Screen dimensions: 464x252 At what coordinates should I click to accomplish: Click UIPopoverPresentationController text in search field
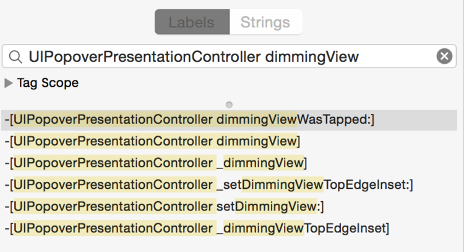(144, 56)
